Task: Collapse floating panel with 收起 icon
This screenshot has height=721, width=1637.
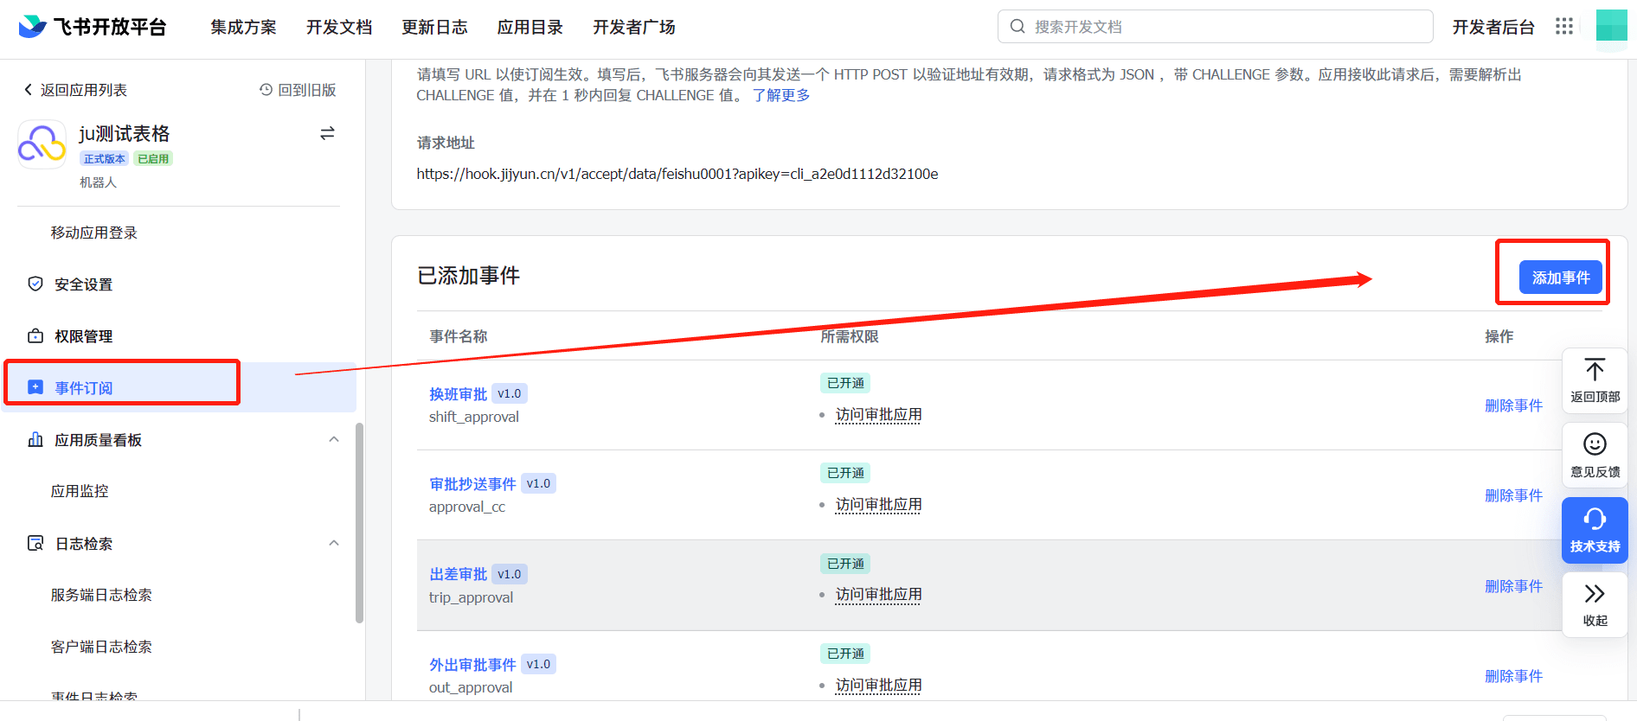Action: pyautogui.click(x=1595, y=594)
